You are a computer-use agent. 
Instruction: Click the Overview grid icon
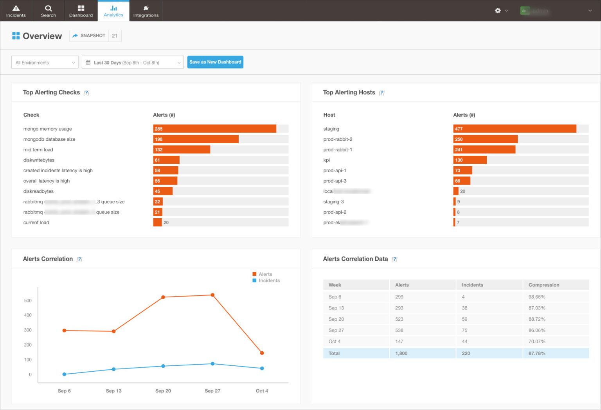(x=16, y=36)
